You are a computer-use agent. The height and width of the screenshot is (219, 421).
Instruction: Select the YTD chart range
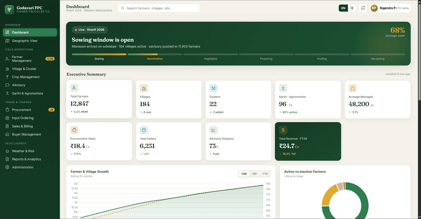point(265,174)
